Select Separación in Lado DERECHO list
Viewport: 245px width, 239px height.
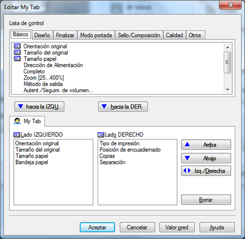tap(112, 162)
